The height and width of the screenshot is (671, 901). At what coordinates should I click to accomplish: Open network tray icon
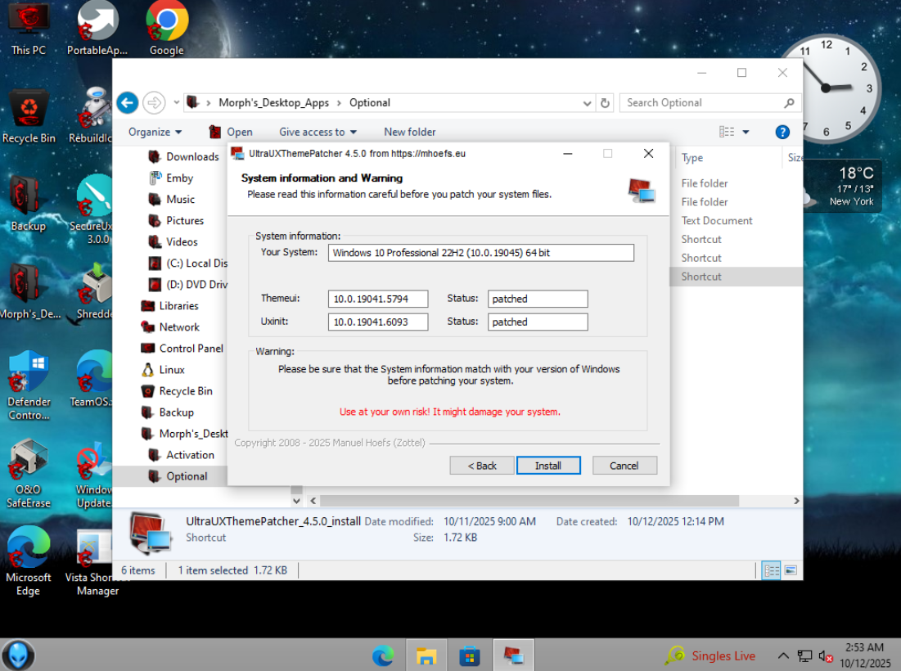804,656
